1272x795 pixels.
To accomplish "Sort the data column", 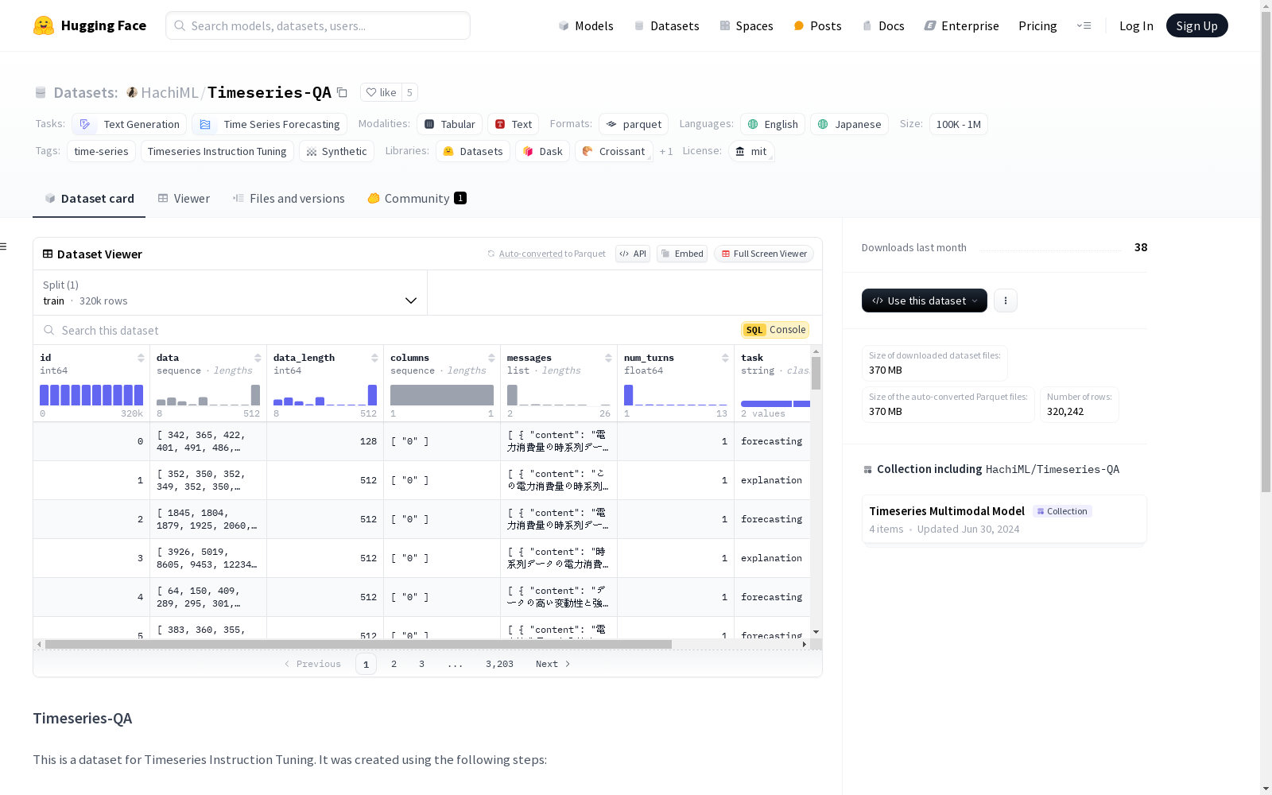I will point(258,358).
